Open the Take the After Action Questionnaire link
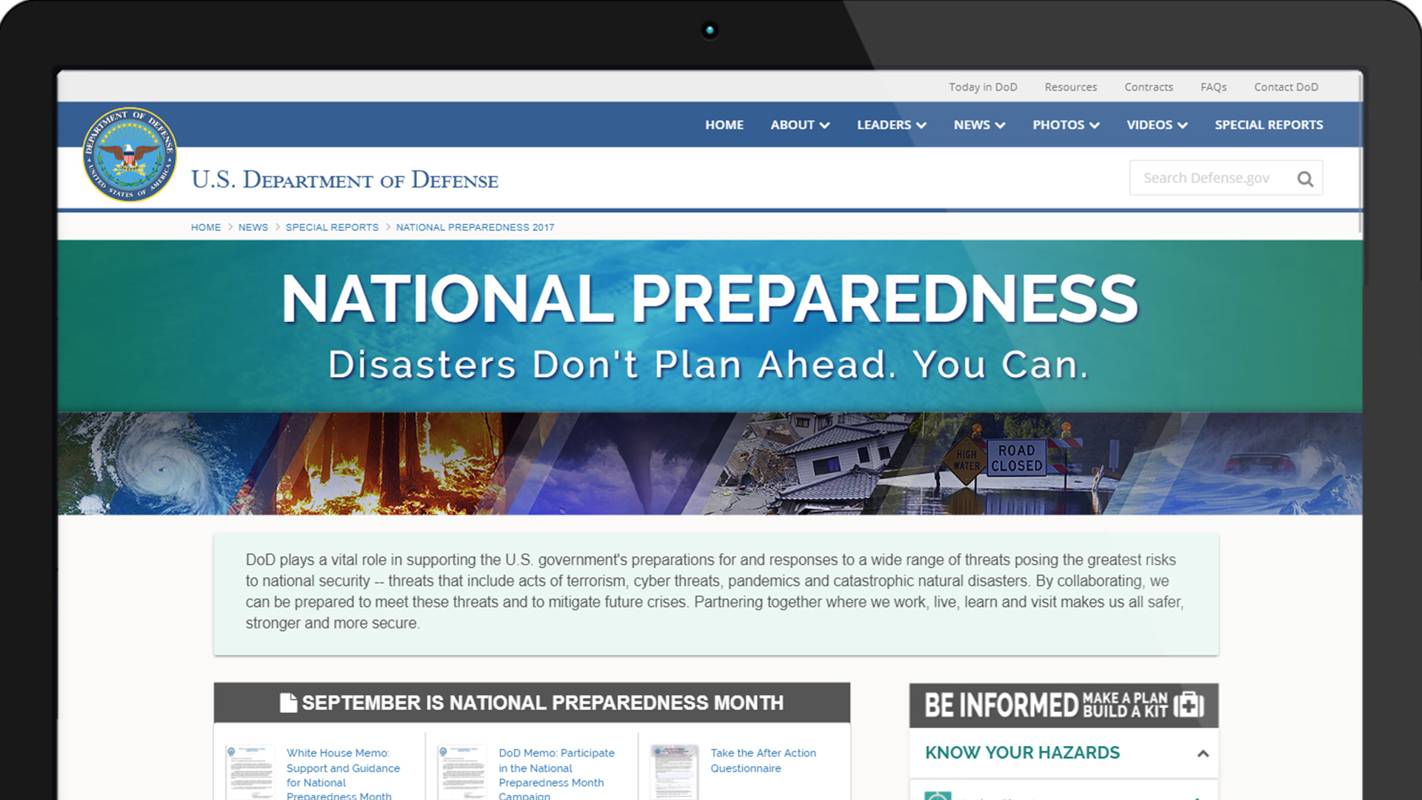 [x=763, y=760]
